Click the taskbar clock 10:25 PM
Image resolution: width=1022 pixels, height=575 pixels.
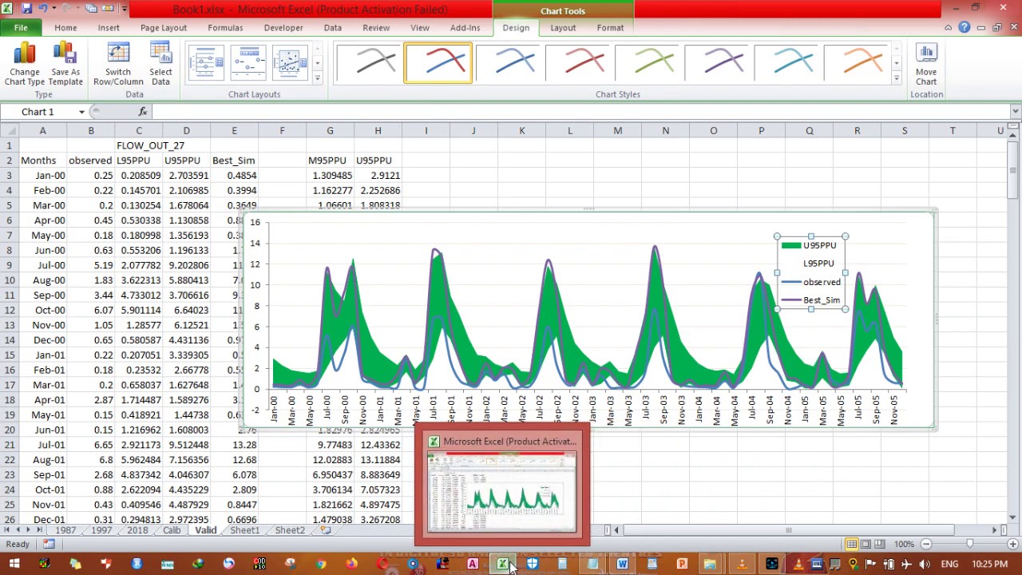coord(990,565)
